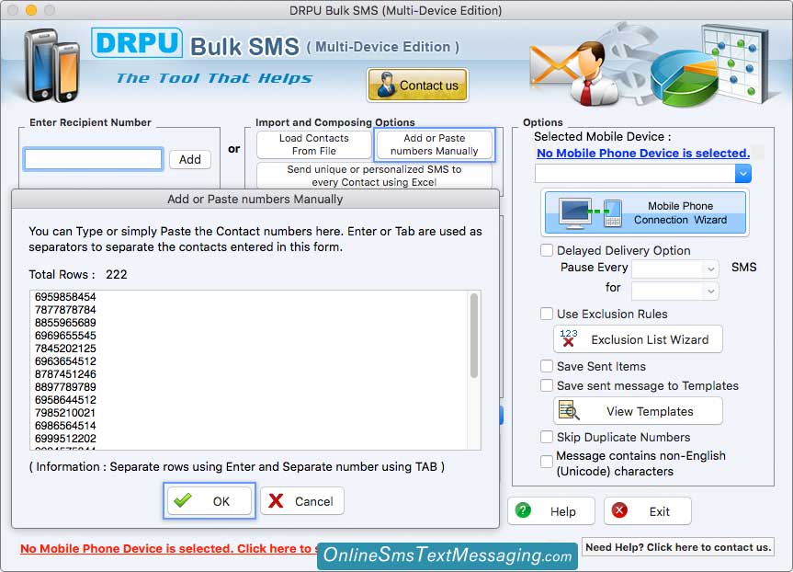This screenshot has width=793, height=572.
Task: Click Load Contacts From File
Action: pyautogui.click(x=314, y=144)
